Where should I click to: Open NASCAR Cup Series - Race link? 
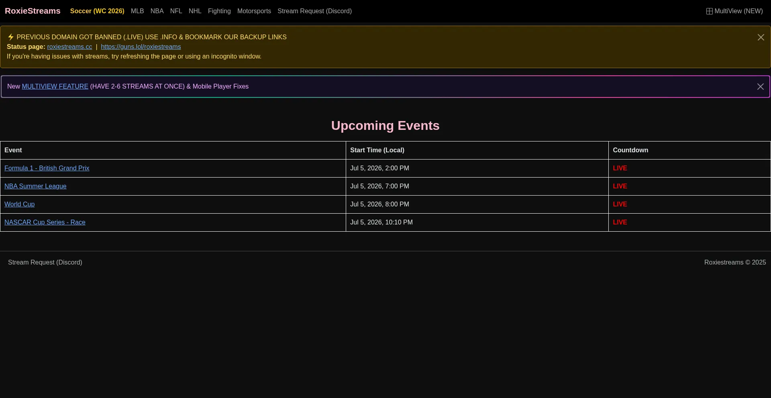coord(45,222)
